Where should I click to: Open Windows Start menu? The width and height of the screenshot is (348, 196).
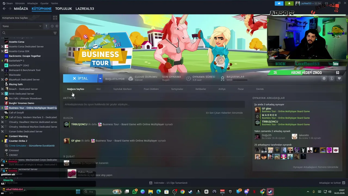(x=78, y=192)
